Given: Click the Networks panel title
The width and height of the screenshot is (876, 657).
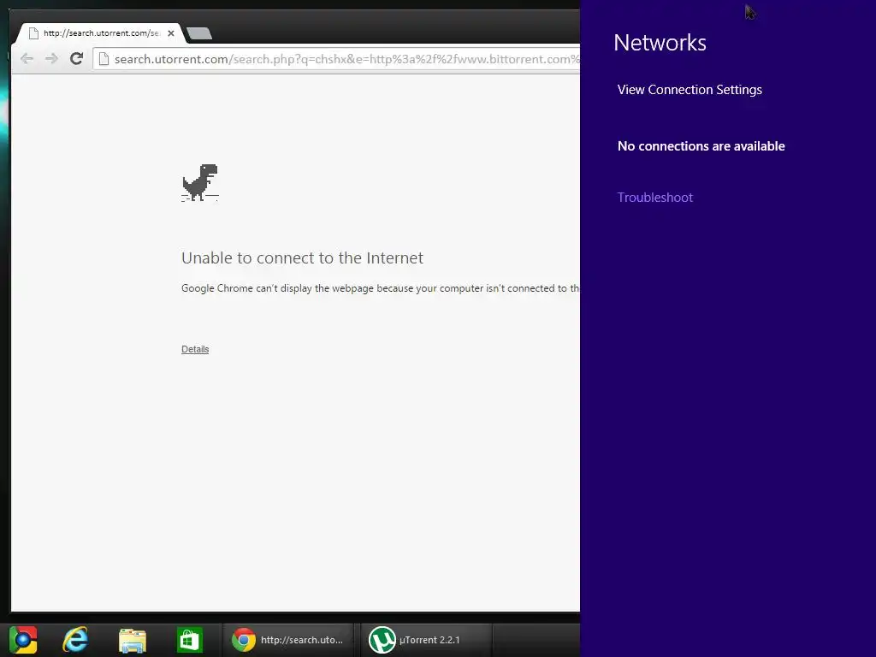Looking at the screenshot, I should (x=660, y=43).
